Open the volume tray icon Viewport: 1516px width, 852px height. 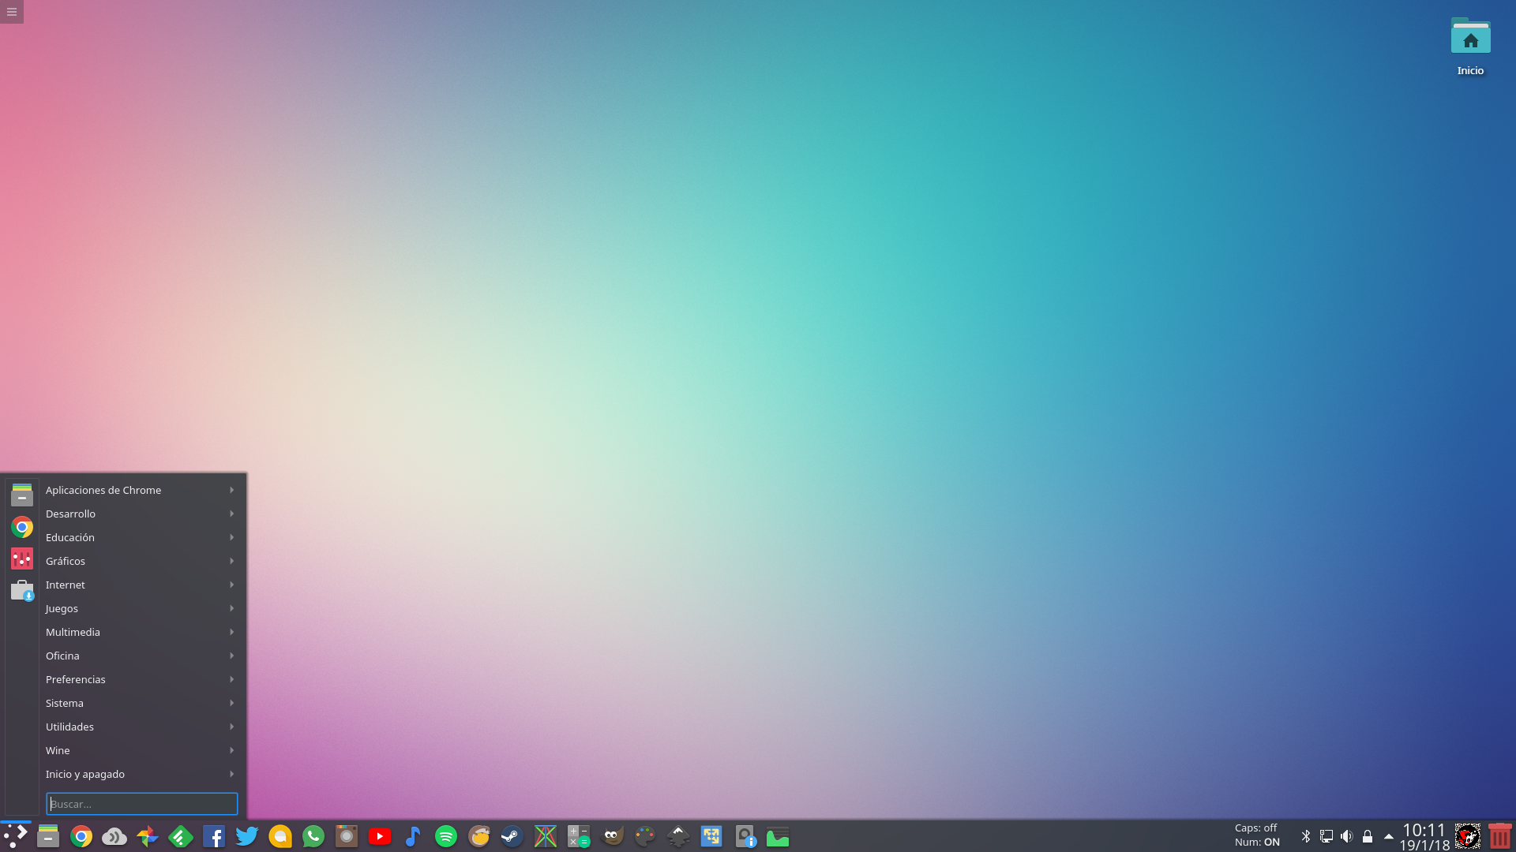[1347, 836]
